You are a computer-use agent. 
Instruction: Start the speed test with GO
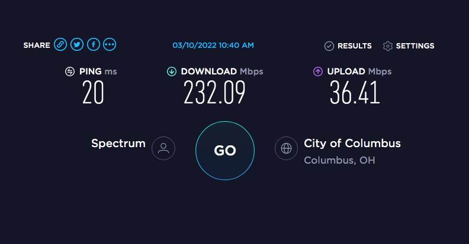(x=225, y=151)
